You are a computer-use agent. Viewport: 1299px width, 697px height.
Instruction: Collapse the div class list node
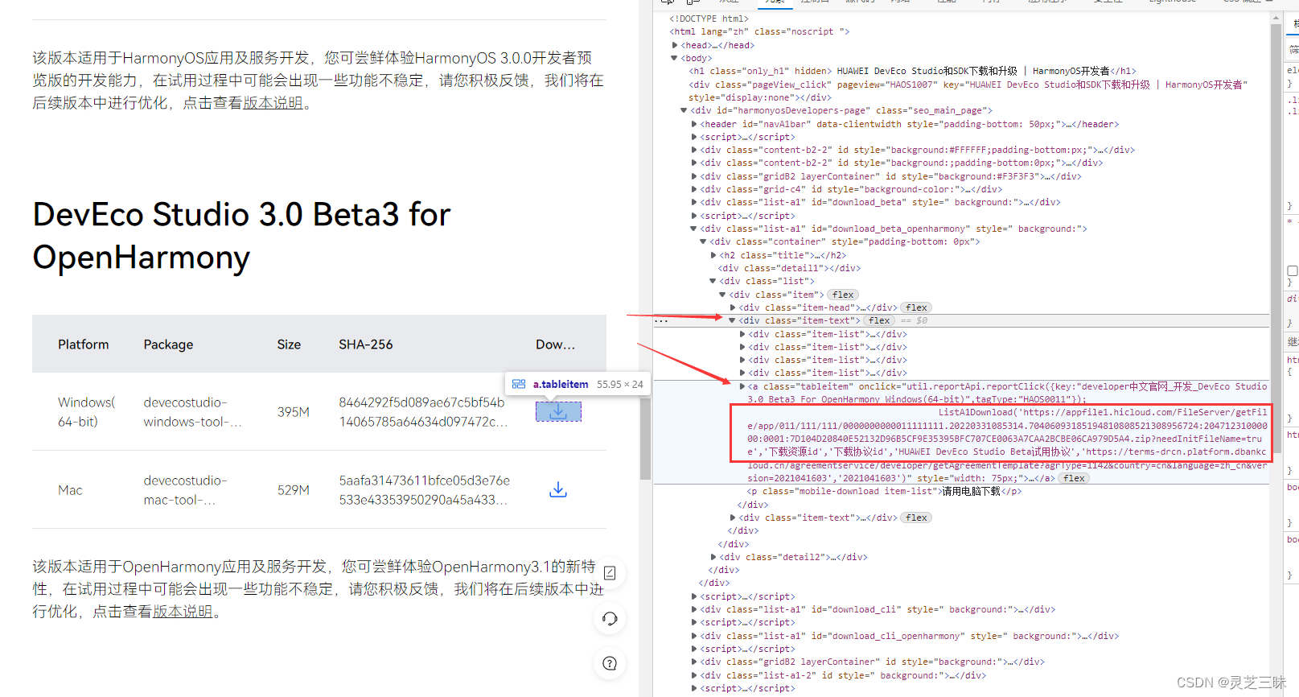click(x=713, y=281)
